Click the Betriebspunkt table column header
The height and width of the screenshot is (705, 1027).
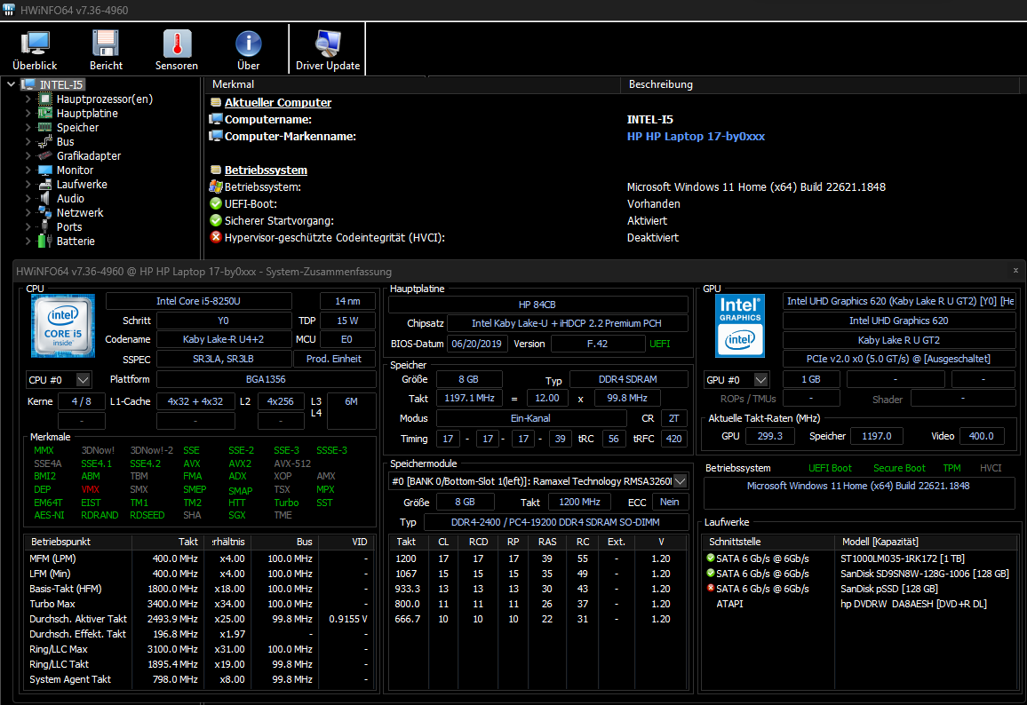point(78,542)
